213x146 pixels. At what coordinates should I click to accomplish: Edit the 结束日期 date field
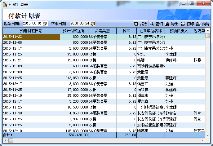tap(80, 24)
